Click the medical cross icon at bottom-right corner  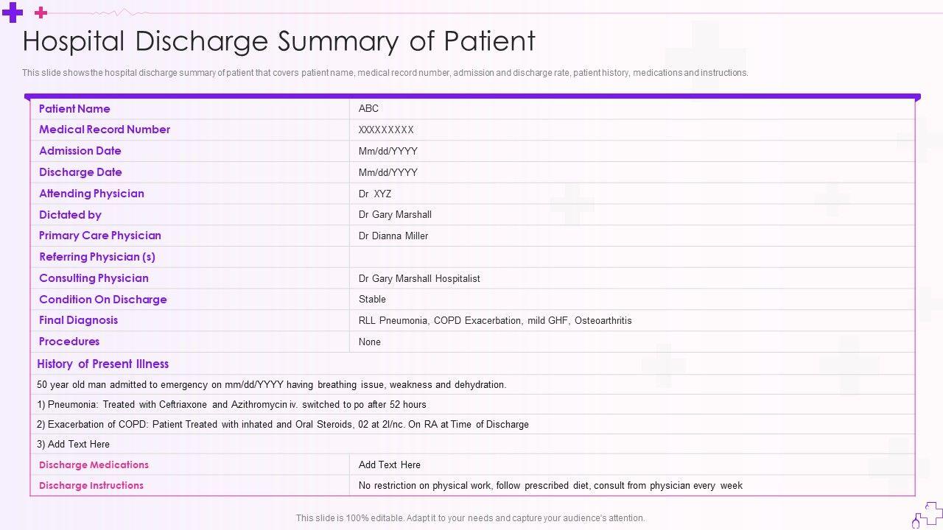pyautogui.click(x=928, y=514)
